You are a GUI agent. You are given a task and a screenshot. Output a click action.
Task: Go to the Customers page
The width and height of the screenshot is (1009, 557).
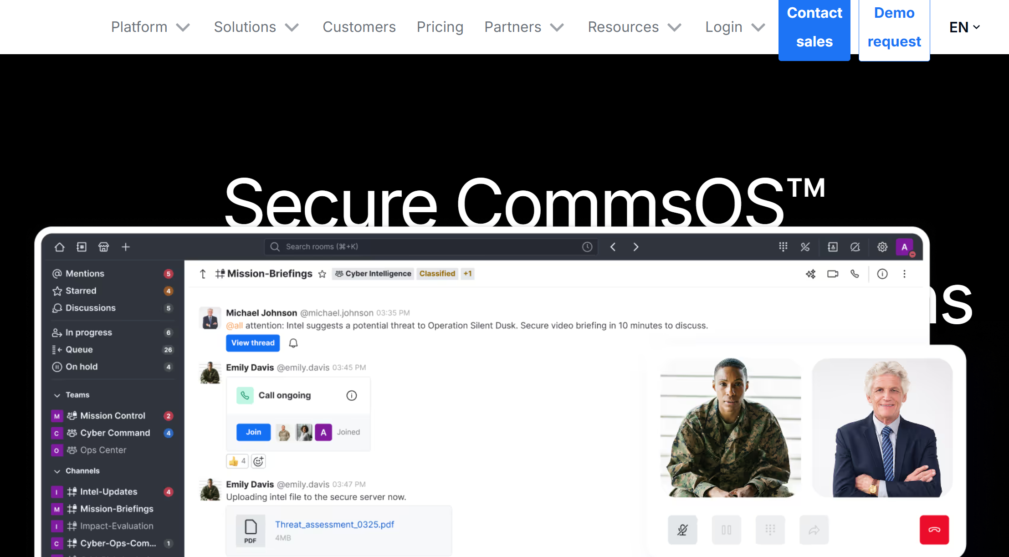coord(359,27)
